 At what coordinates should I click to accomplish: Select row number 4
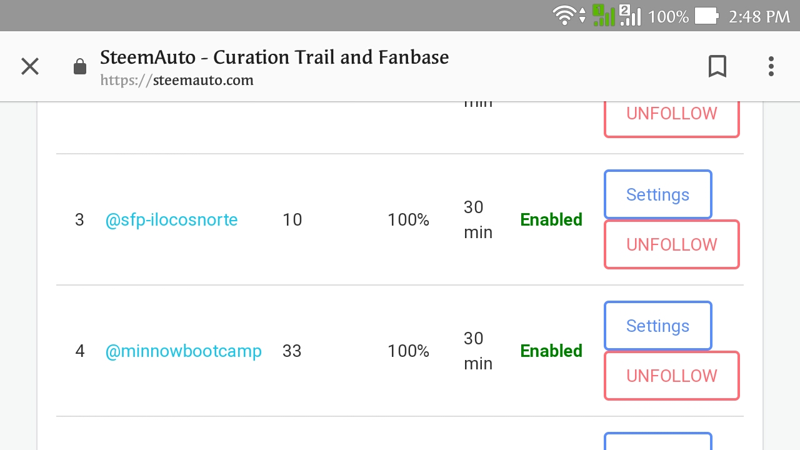79,351
